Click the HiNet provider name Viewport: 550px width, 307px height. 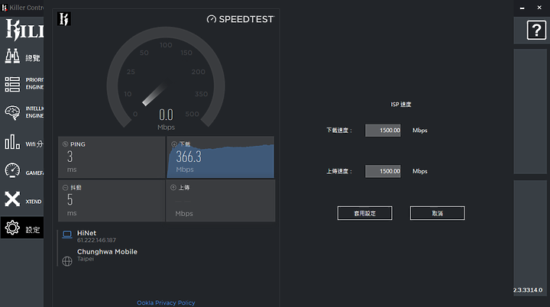[86, 233]
